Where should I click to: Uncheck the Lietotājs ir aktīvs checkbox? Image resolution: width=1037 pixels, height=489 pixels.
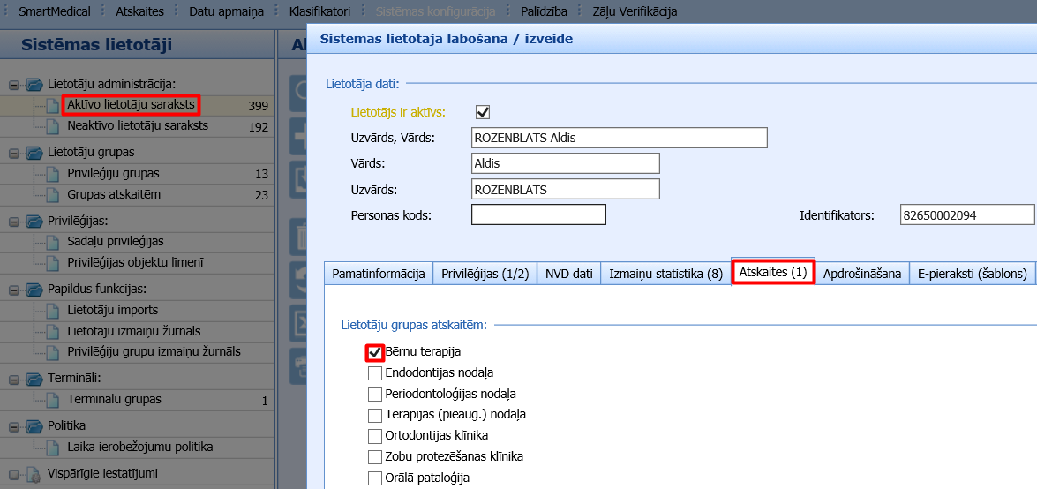483,112
